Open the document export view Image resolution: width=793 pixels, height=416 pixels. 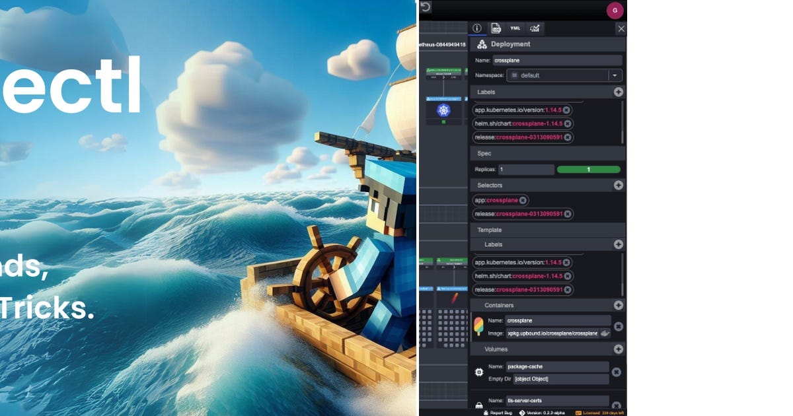[495, 28]
